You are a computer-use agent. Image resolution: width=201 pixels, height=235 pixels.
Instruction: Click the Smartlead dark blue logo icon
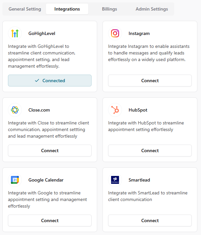[115, 180]
